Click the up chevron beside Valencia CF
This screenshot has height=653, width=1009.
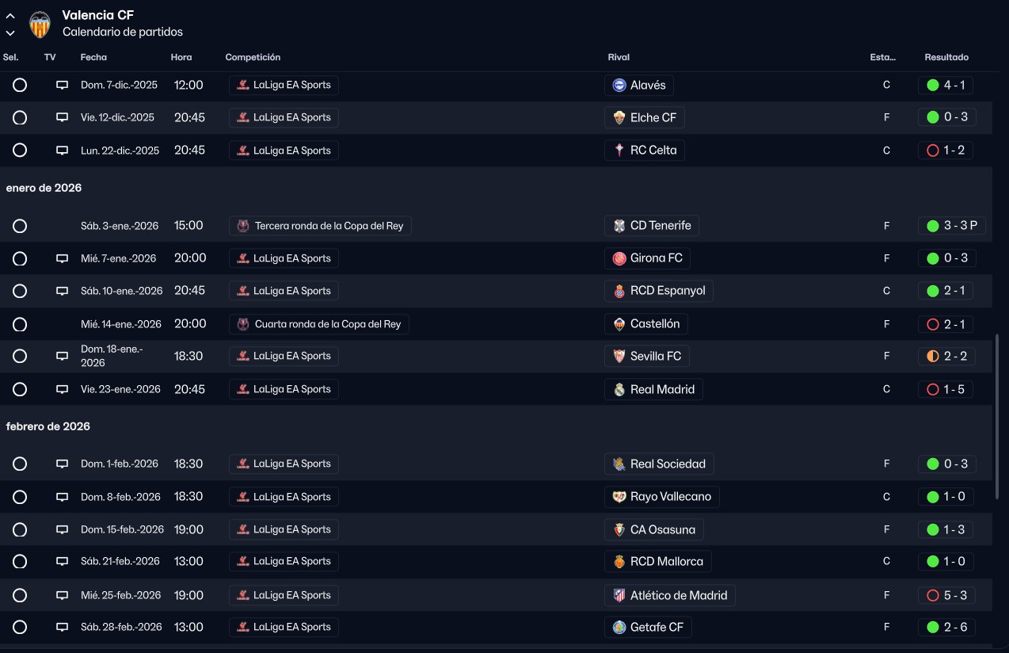tap(10, 16)
